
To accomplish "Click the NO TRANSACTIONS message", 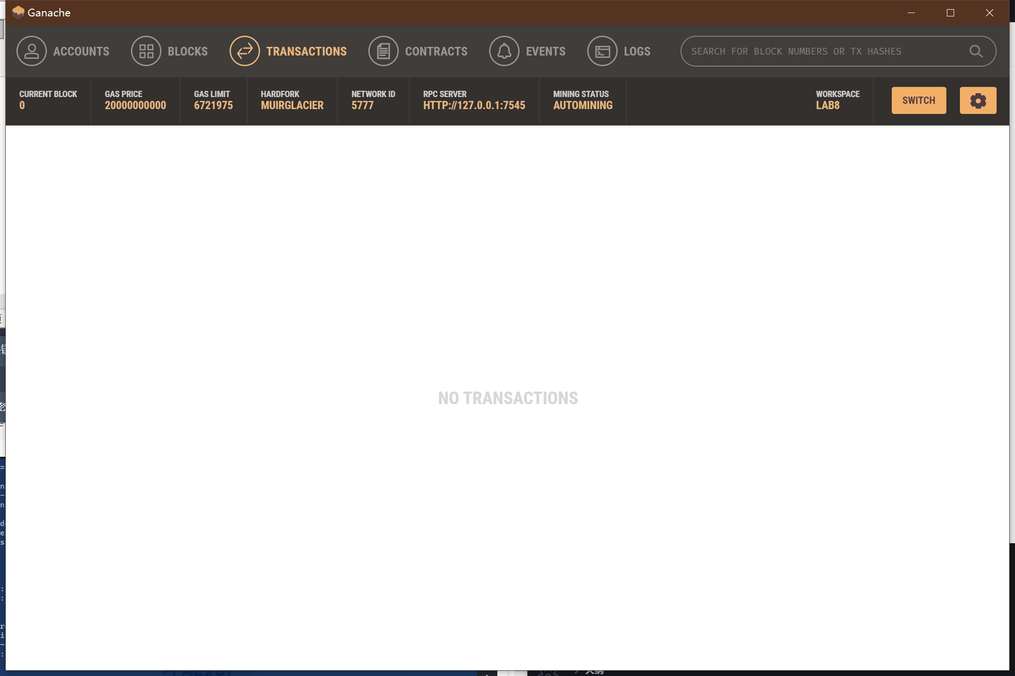I will coord(508,398).
